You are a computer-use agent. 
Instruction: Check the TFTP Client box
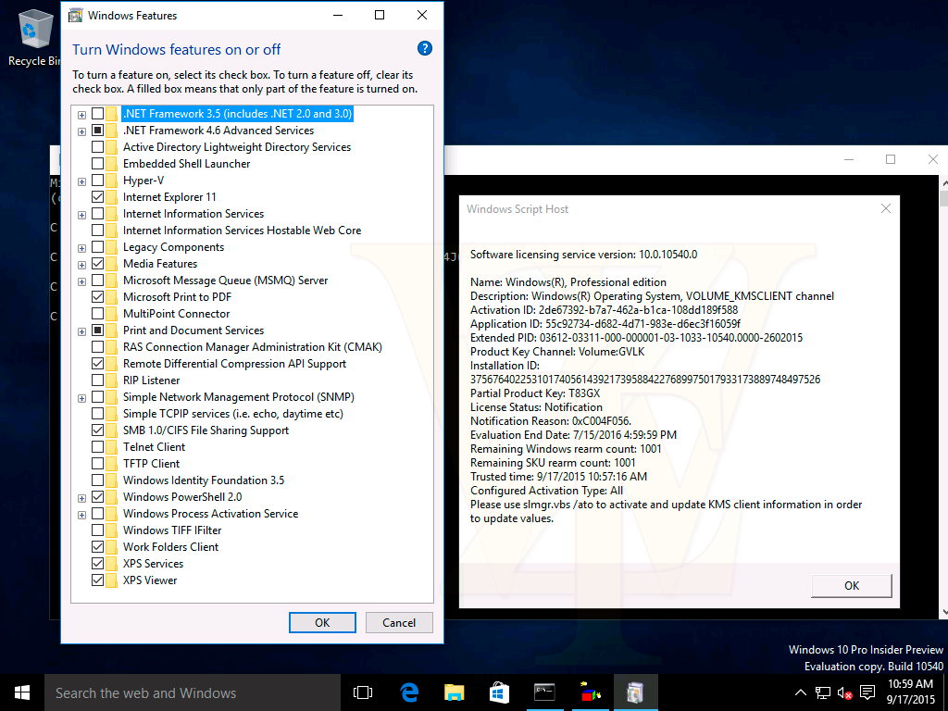click(x=97, y=464)
